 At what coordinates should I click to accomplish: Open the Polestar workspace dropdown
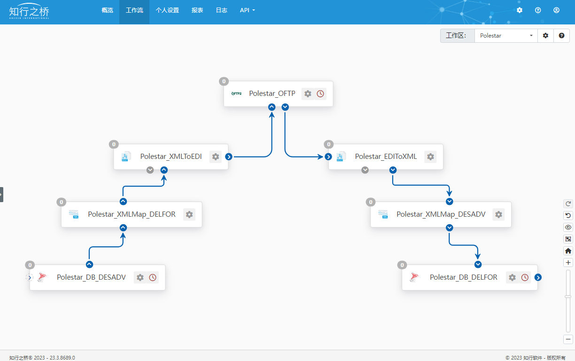506,36
